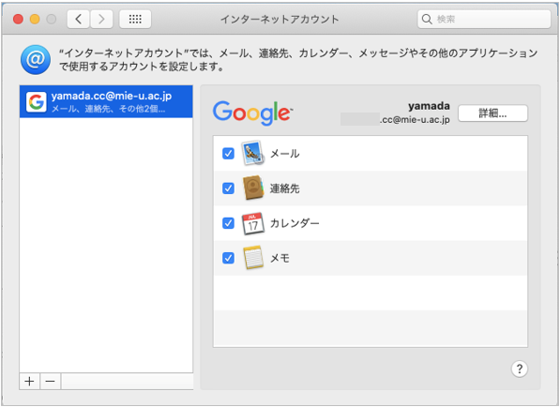Open help with the question mark button
The width and height of the screenshot is (560, 407).
tap(520, 369)
